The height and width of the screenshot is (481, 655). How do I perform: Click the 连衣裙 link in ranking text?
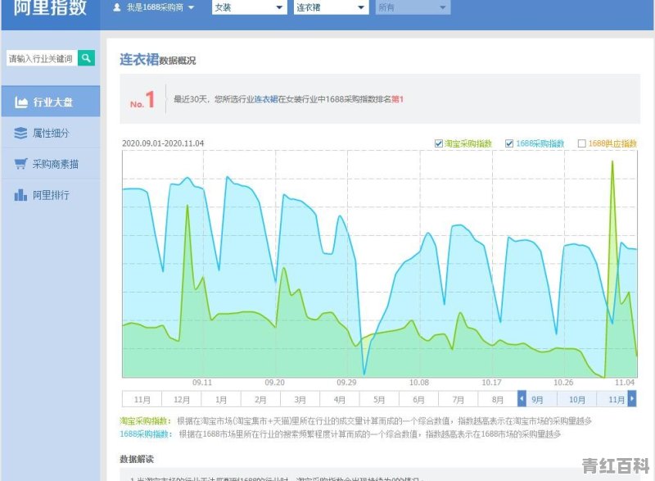[266, 99]
